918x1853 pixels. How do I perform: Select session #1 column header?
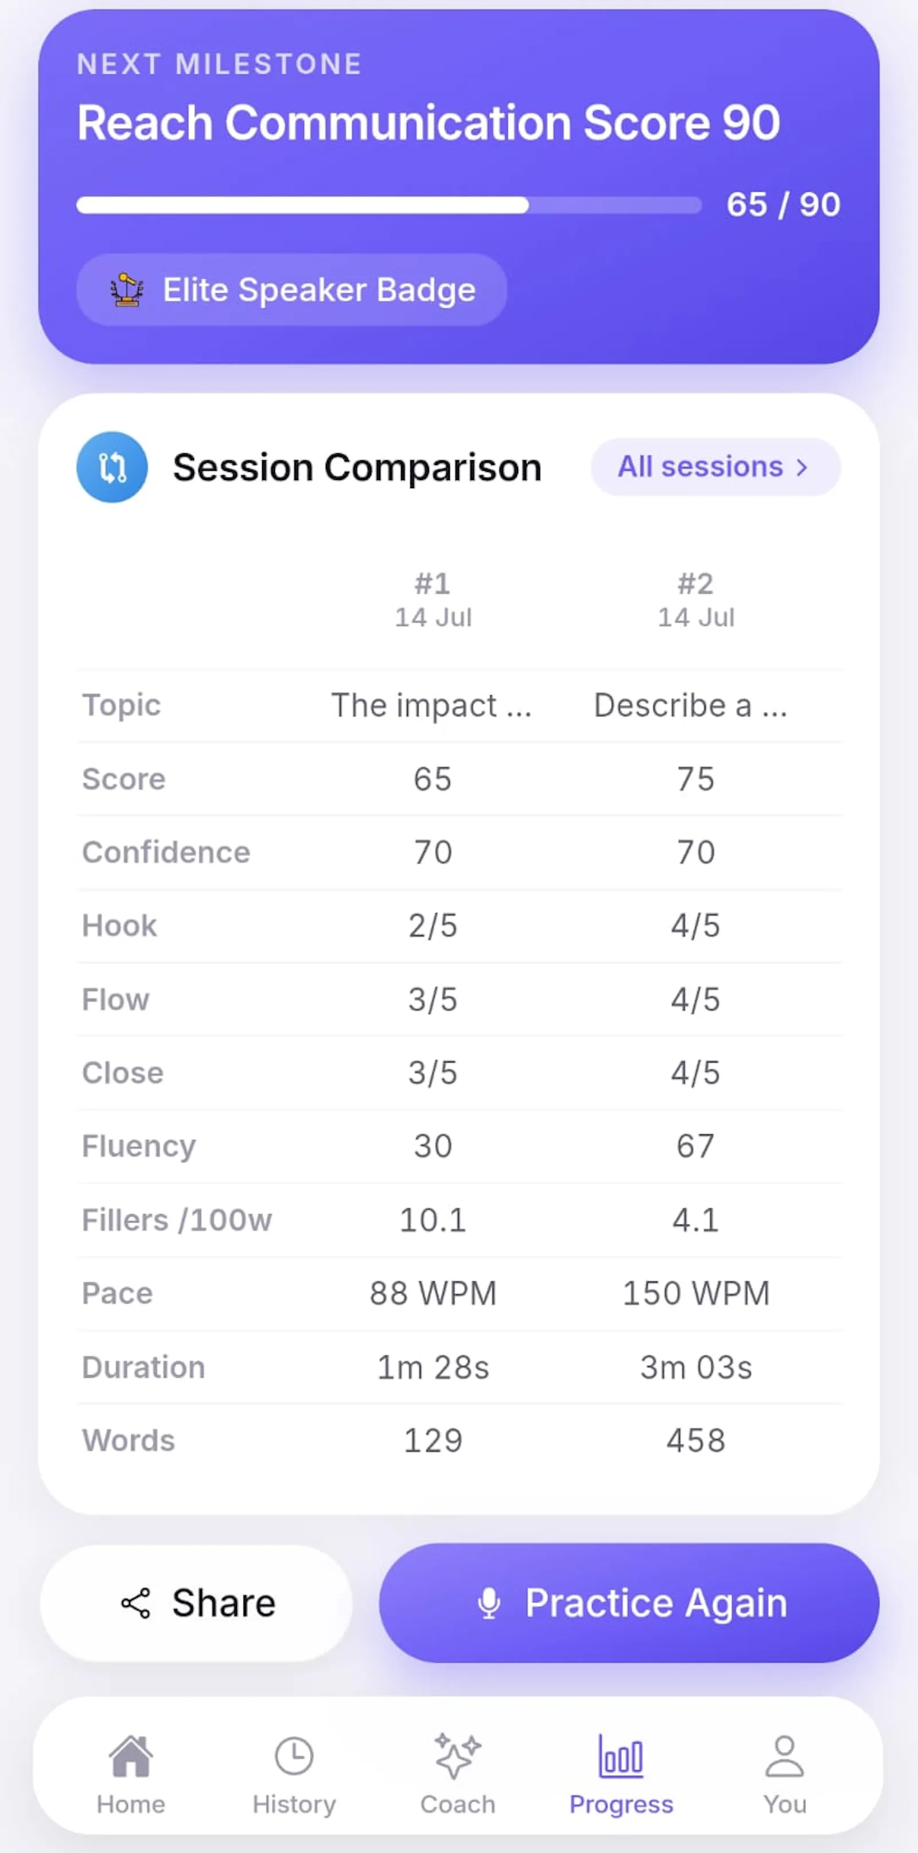[433, 600]
